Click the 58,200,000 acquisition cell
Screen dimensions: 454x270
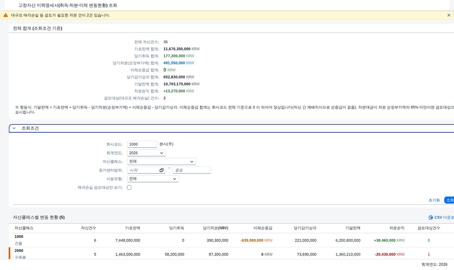tap(174, 254)
